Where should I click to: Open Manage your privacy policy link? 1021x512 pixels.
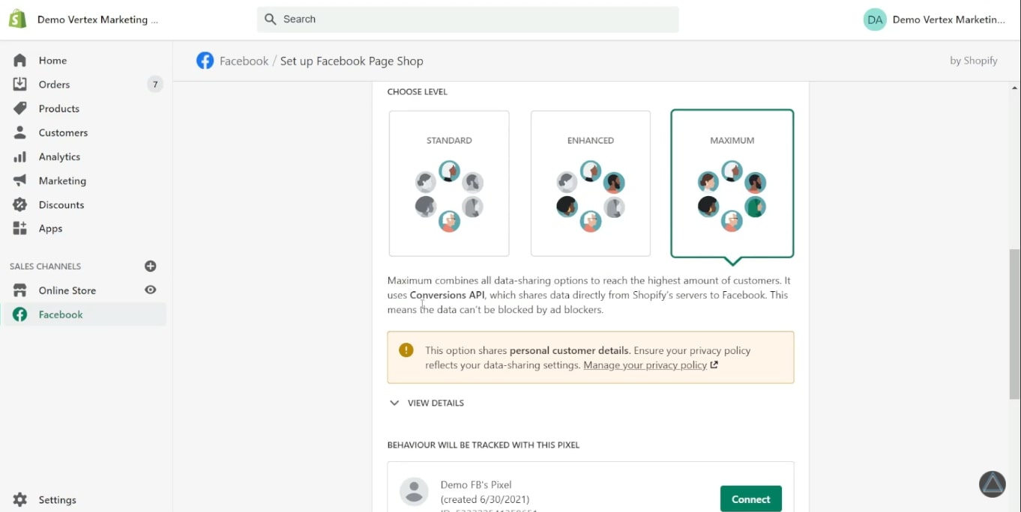(645, 365)
